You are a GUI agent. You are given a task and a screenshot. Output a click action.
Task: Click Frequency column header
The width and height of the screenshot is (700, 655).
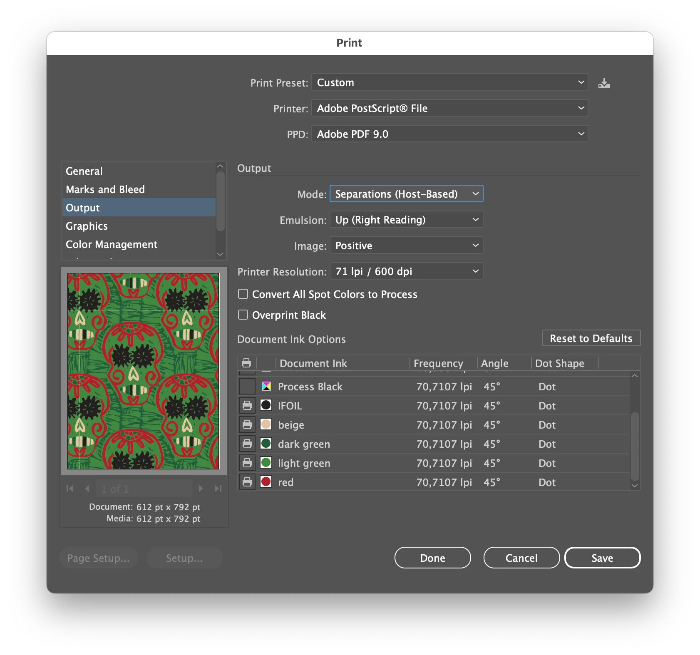(x=438, y=363)
